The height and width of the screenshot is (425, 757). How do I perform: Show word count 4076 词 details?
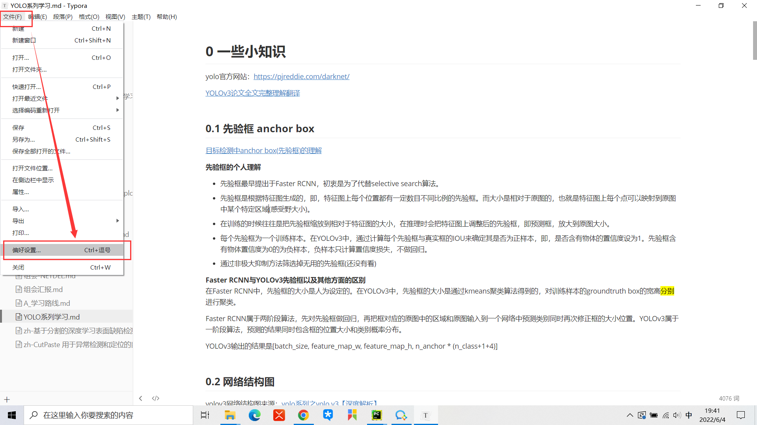pos(729,398)
